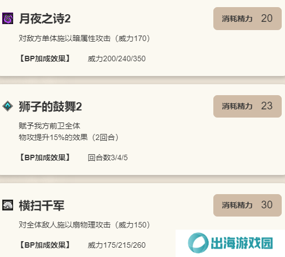Click the BP加成效果 label under 狮子的鼓舞2
Image resolution: width=285 pixels, height=257 pixels.
45,157
